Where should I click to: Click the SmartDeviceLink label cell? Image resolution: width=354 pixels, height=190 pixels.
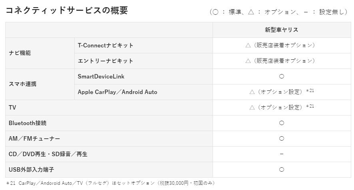coord(101,76)
